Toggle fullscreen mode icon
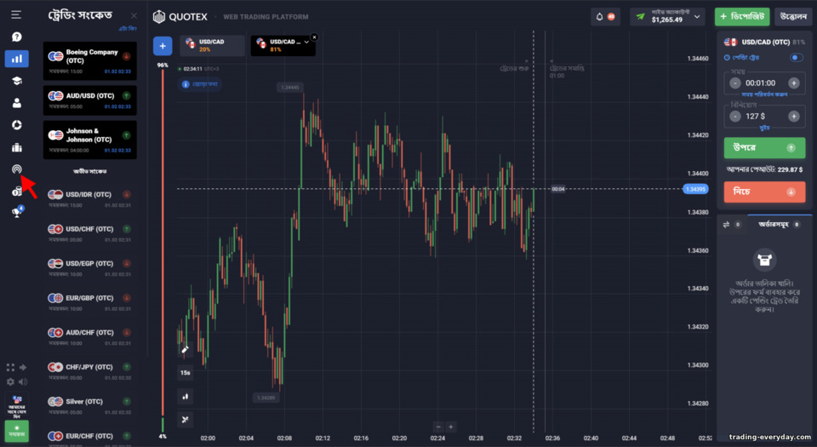Viewport: 817px width, 447px height. [x=10, y=367]
